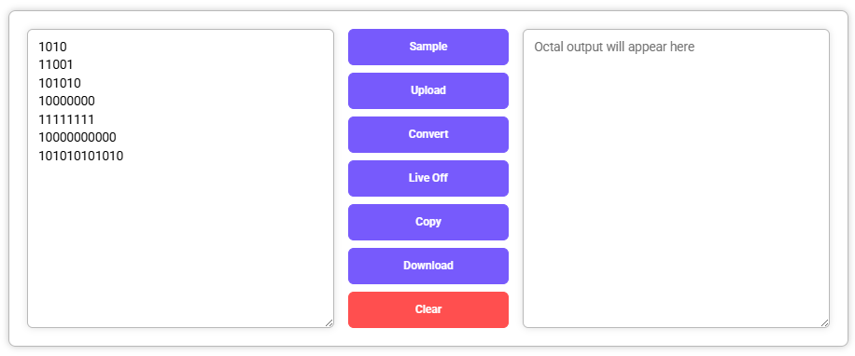Viewport: 855px width, 356px height.
Task: Open the Upload file button
Action: [428, 90]
